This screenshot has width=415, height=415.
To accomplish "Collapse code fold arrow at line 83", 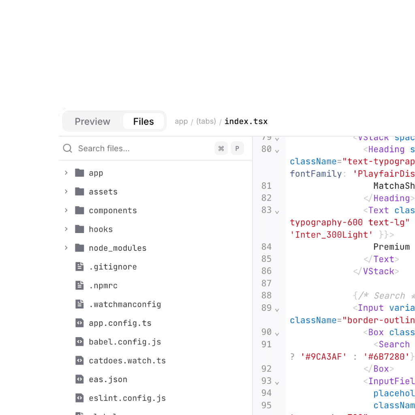I will click(277, 212).
